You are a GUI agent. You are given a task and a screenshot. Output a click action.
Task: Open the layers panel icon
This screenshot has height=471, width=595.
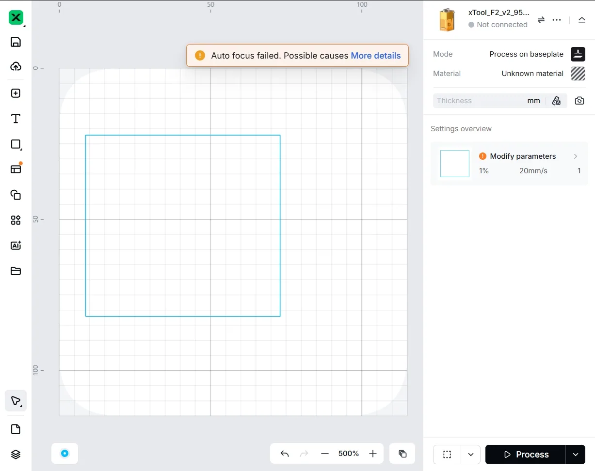pyautogui.click(x=16, y=454)
